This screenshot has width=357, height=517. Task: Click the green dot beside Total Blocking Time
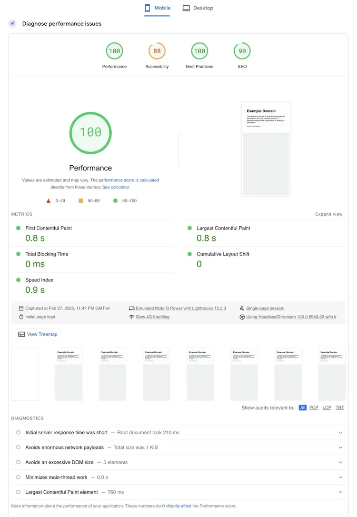pyautogui.click(x=19, y=254)
